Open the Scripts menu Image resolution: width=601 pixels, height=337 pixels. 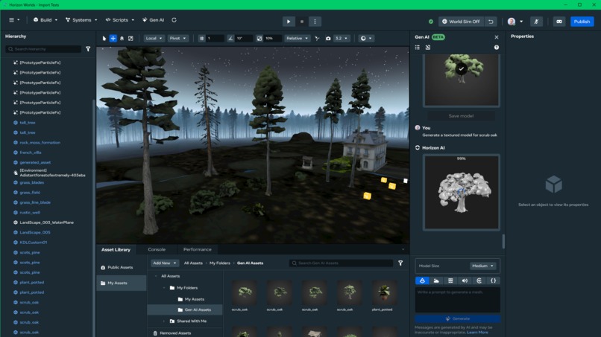[119, 20]
